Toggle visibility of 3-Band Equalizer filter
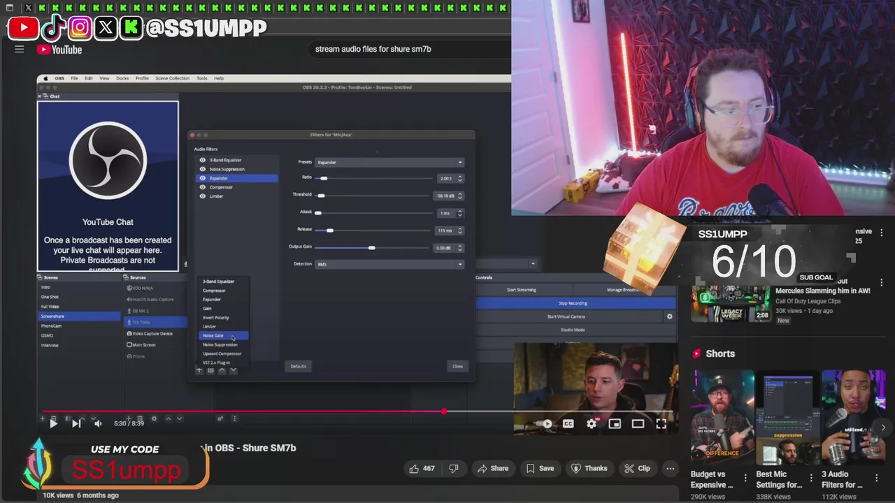Image resolution: width=895 pixels, height=503 pixels. point(203,160)
